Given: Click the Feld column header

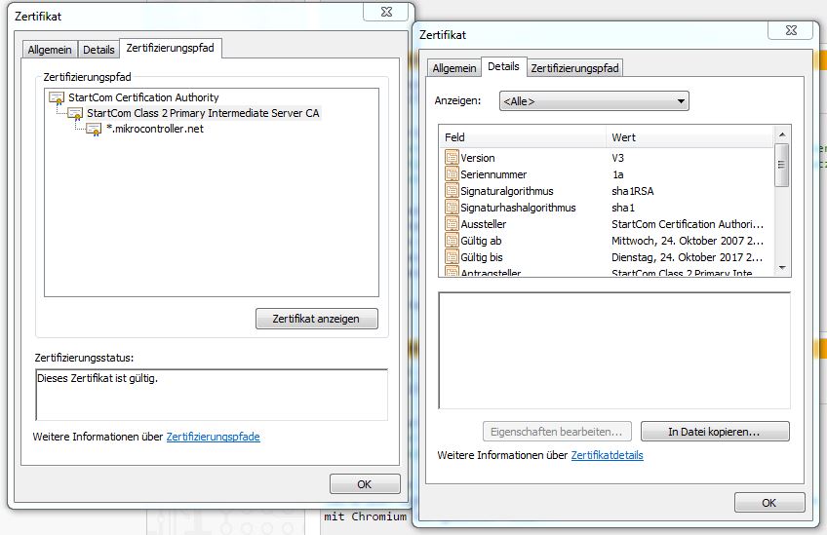Looking at the screenshot, I should [x=523, y=137].
